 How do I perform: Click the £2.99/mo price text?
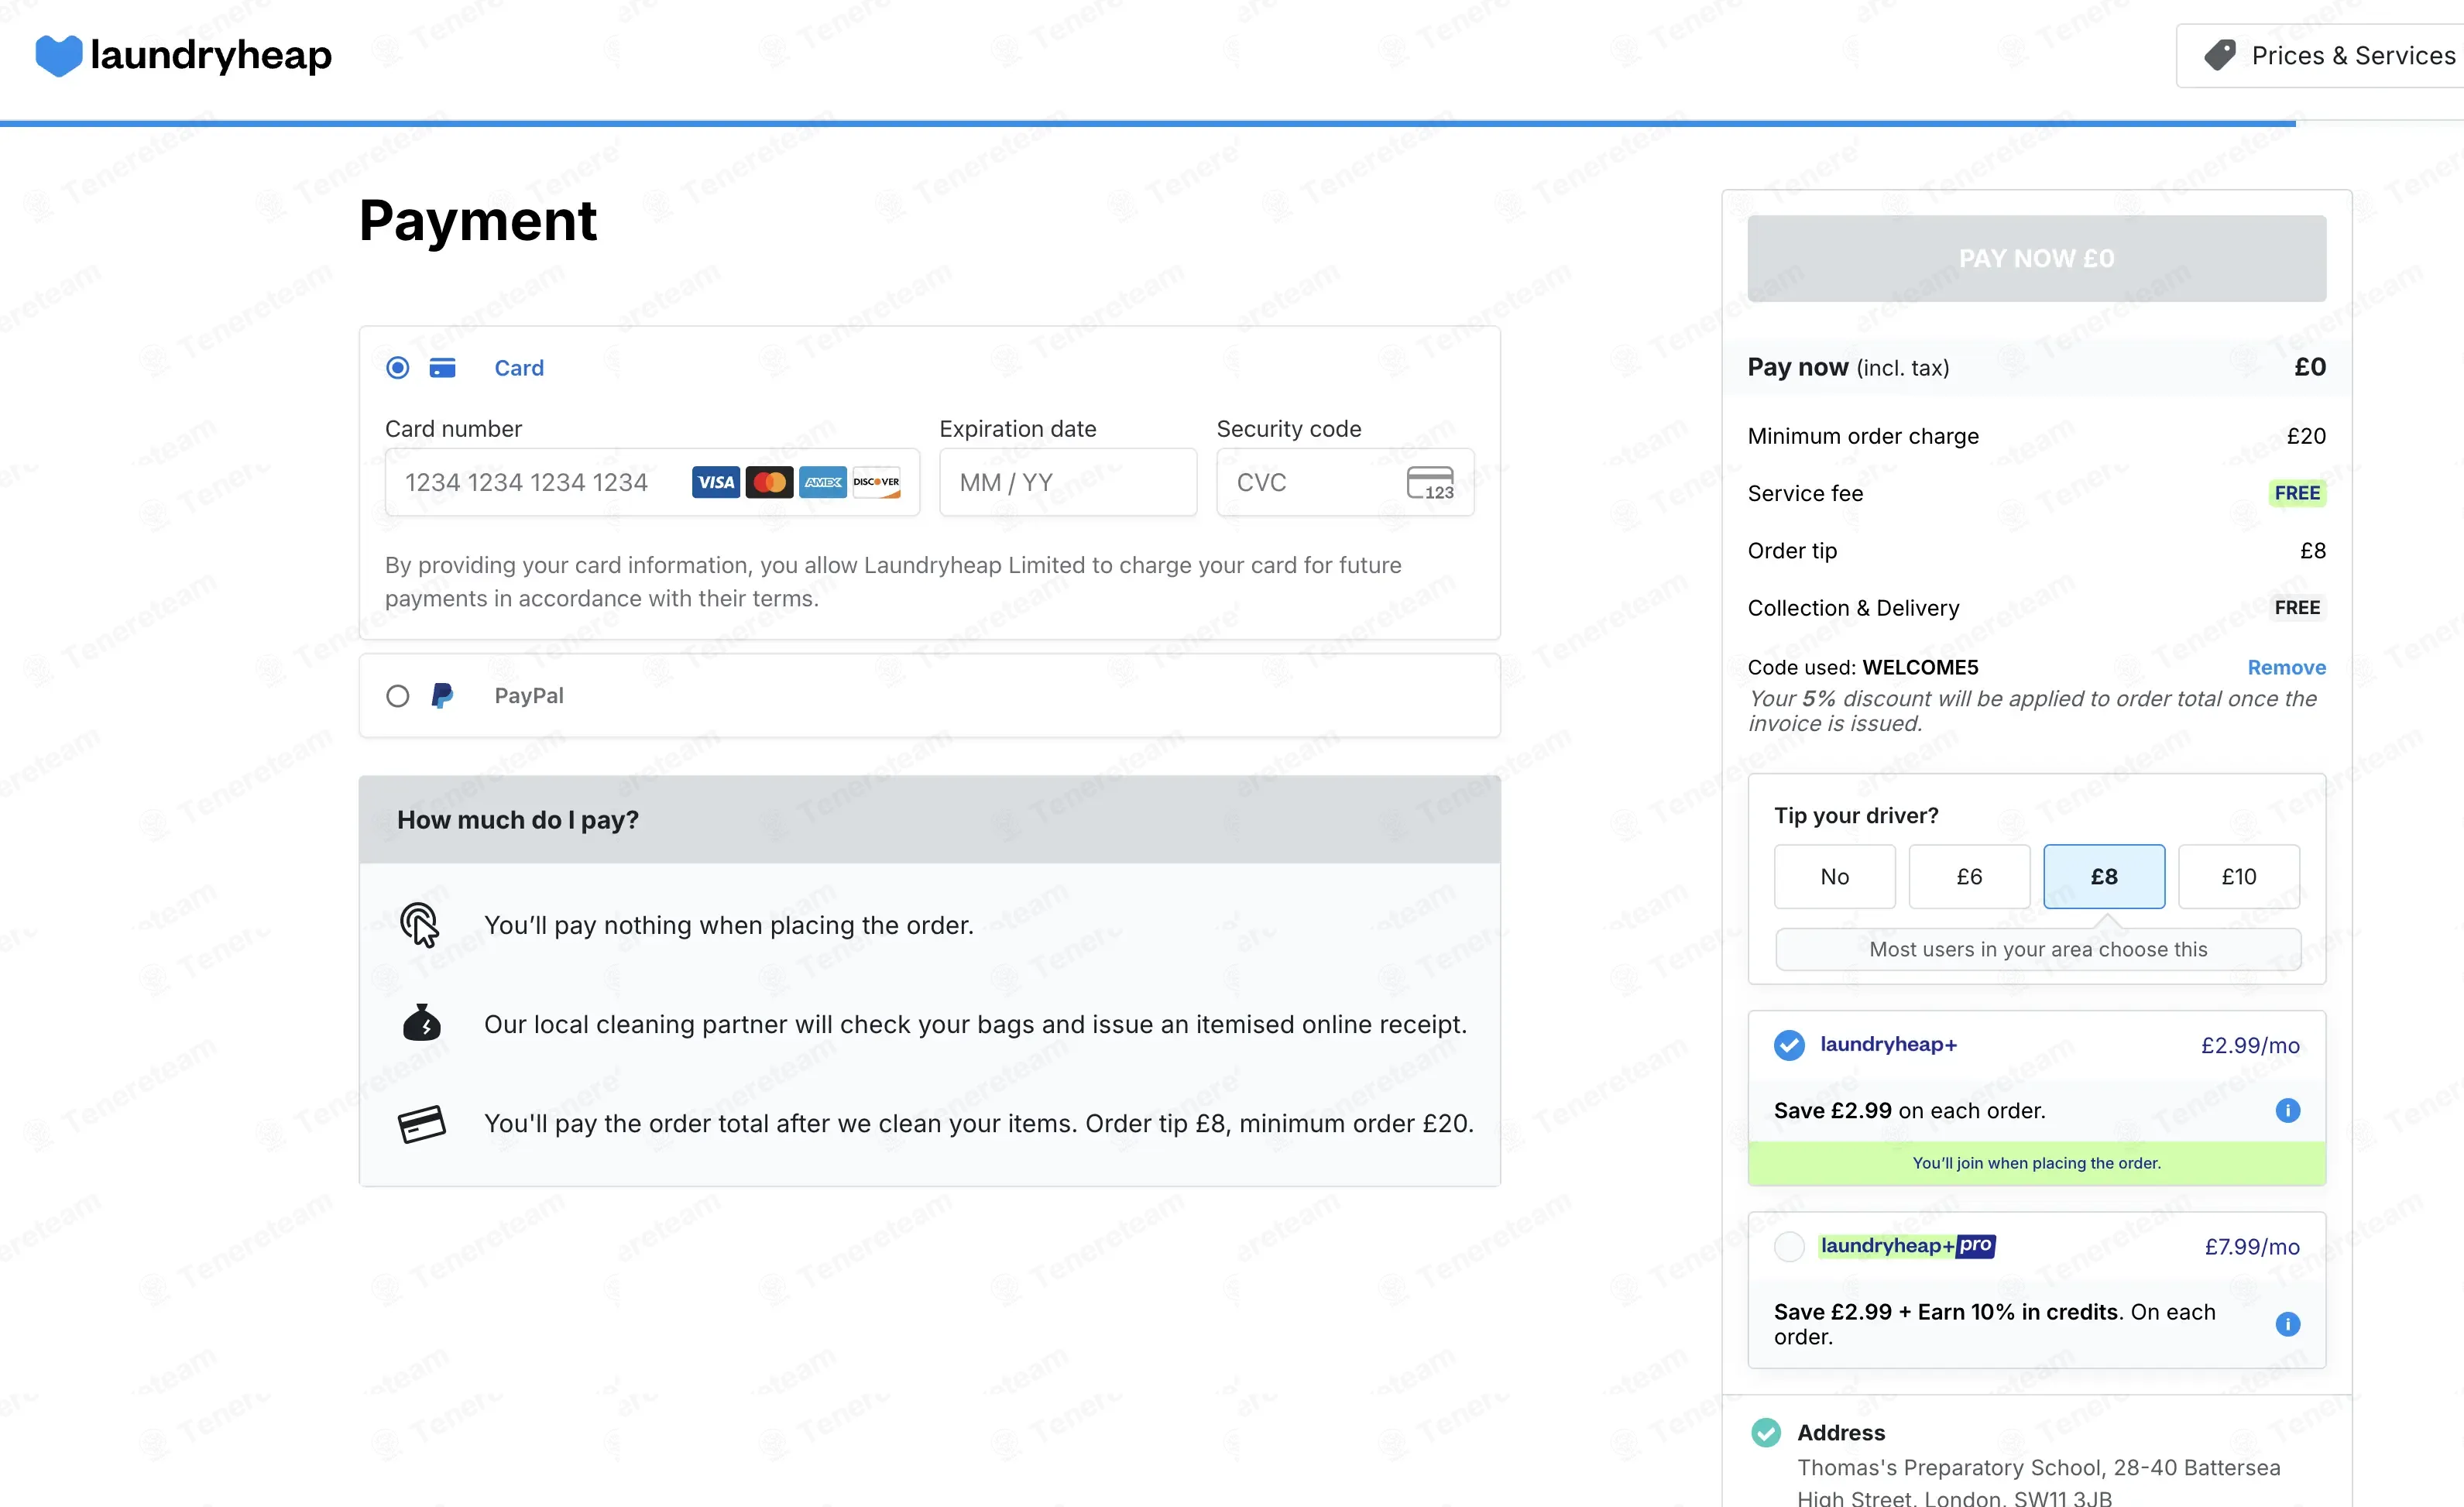coord(2250,1045)
